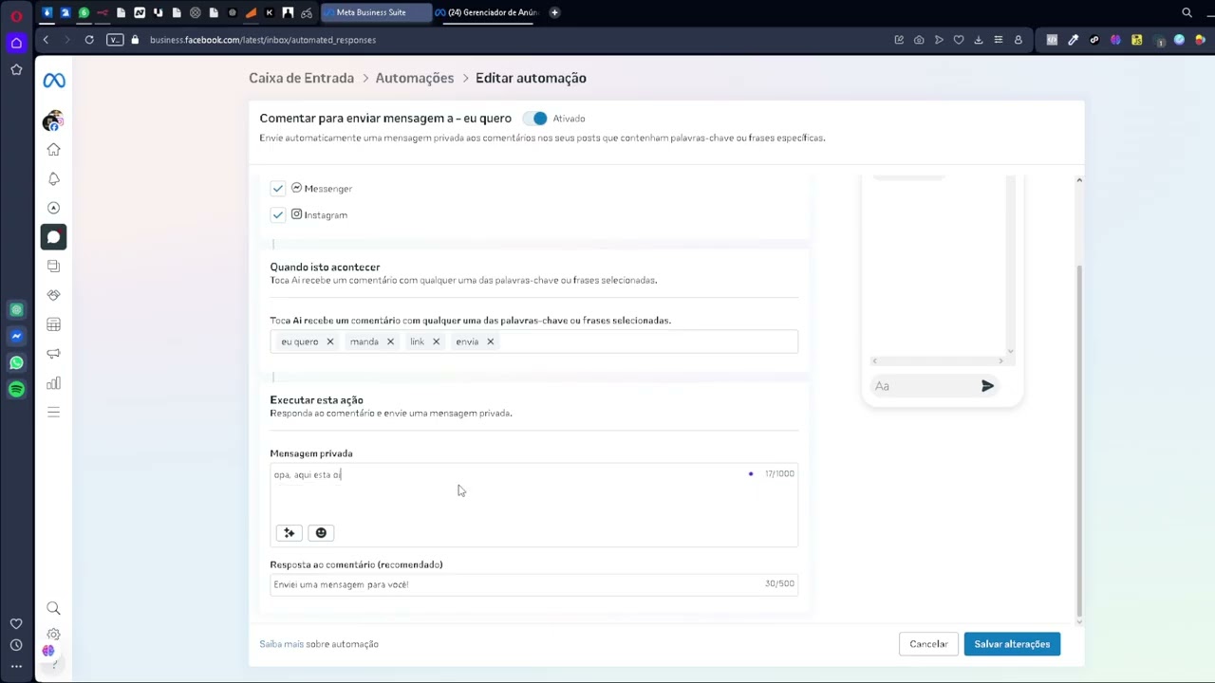Click in the Mensagem privada text area
The width and height of the screenshot is (1215, 683).
(x=533, y=505)
